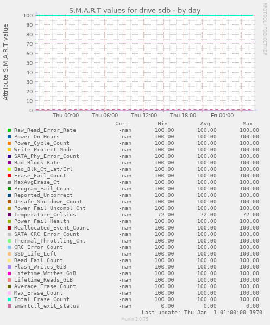The image size is (270, 325).
Task: Click the Cur: column header
Action: coord(122,124)
